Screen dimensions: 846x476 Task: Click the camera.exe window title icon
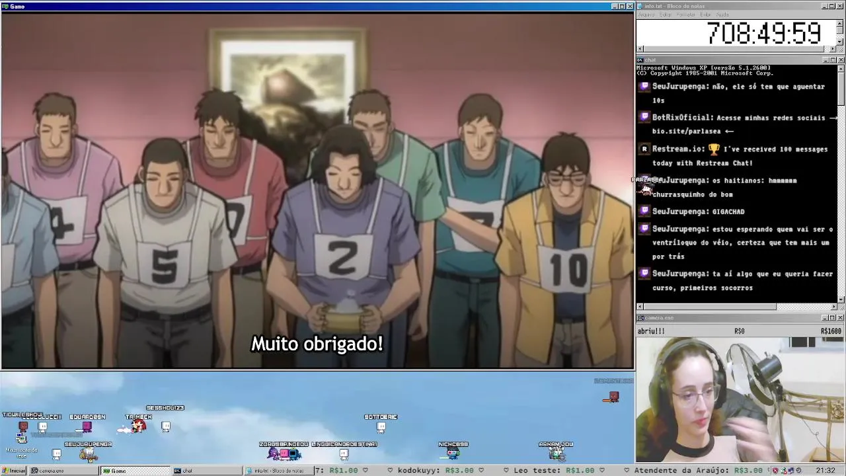tap(640, 318)
